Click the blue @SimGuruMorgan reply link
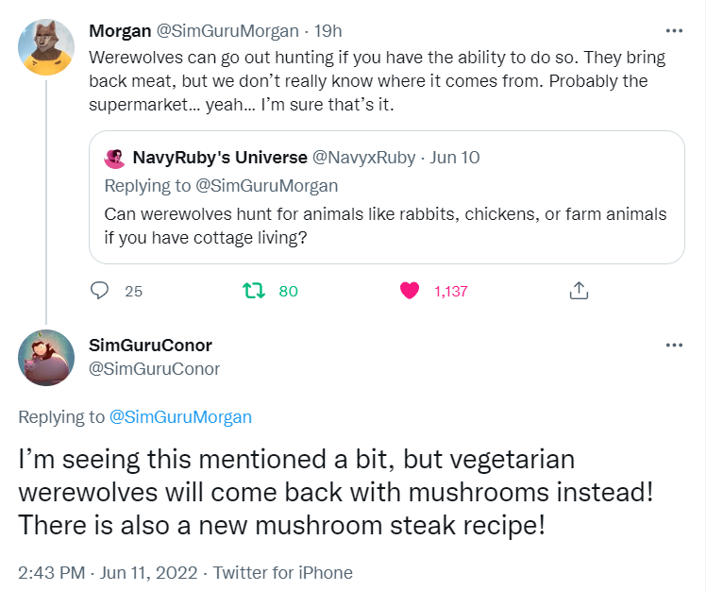 180,416
